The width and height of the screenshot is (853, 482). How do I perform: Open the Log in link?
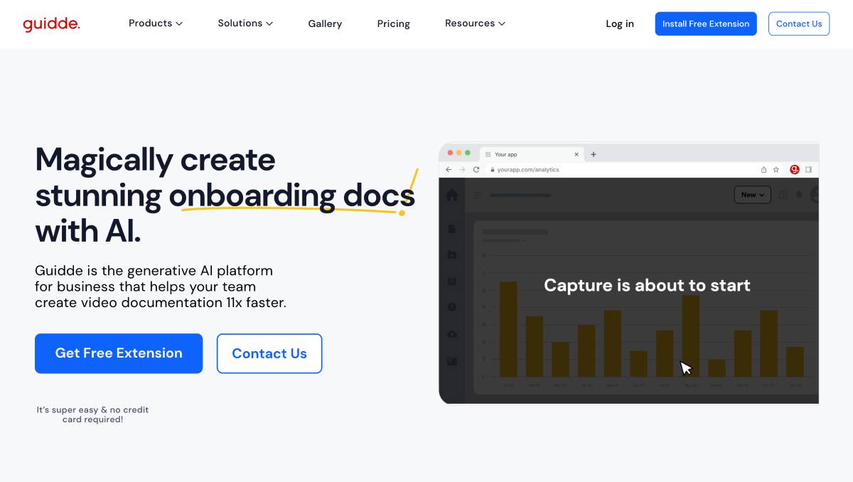tap(619, 23)
